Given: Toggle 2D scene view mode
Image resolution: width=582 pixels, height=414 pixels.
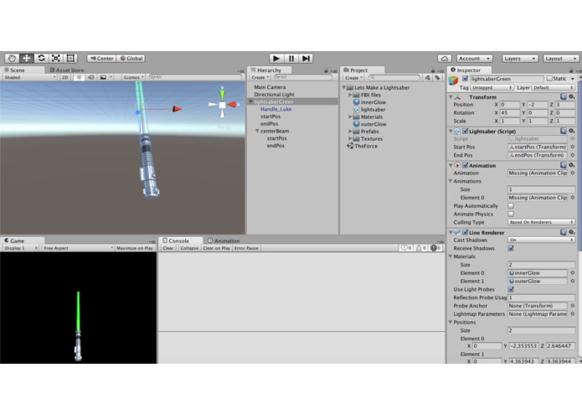Looking at the screenshot, I should (65, 77).
